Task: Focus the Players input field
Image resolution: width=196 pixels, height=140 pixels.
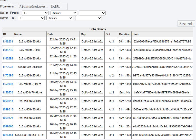Action: click(43, 7)
